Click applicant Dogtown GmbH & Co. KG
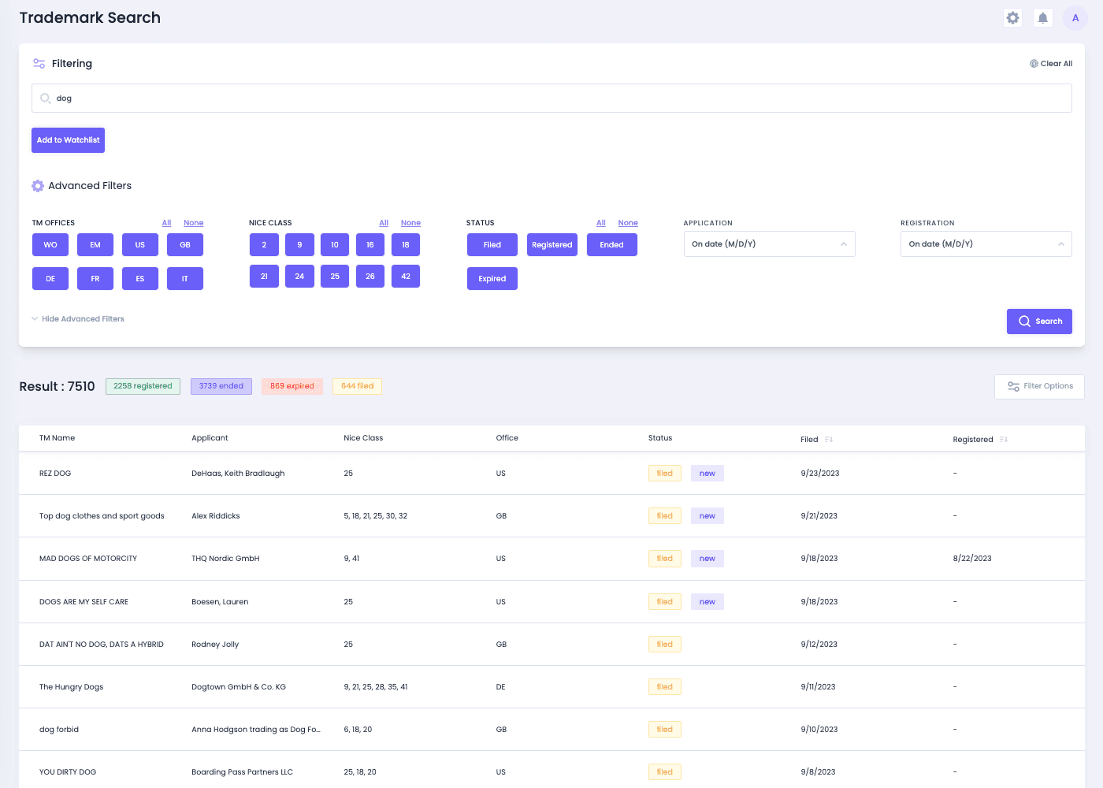Image resolution: width=1103 pixels, height=788 pixels. pyautogui.click(x=239, y=687)
